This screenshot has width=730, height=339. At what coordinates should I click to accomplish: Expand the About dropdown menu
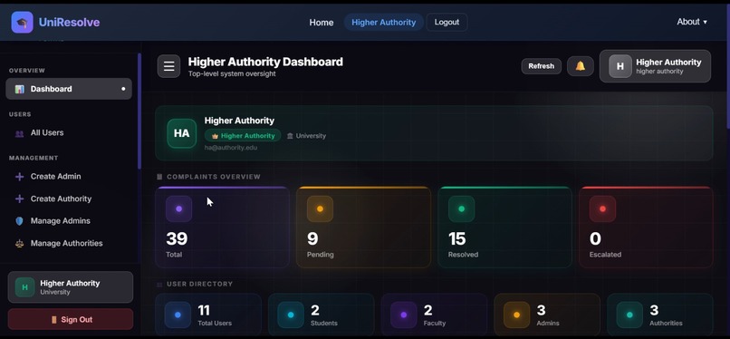click(x=692, y=22)
